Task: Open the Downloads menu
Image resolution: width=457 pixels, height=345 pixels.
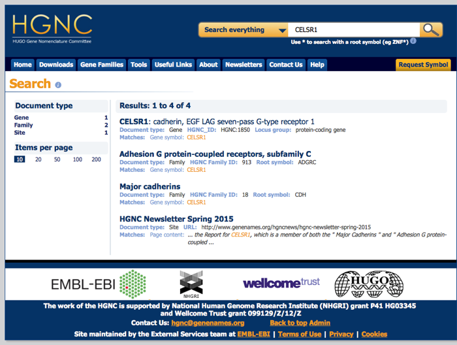Action: [x=56, y=65]
